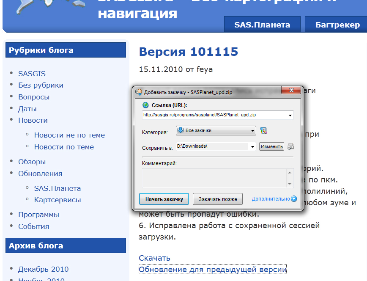The height and width of the screenshot is (281, 367).
Task: Click the Дополнительно round arrow icon
Action: 294,199
